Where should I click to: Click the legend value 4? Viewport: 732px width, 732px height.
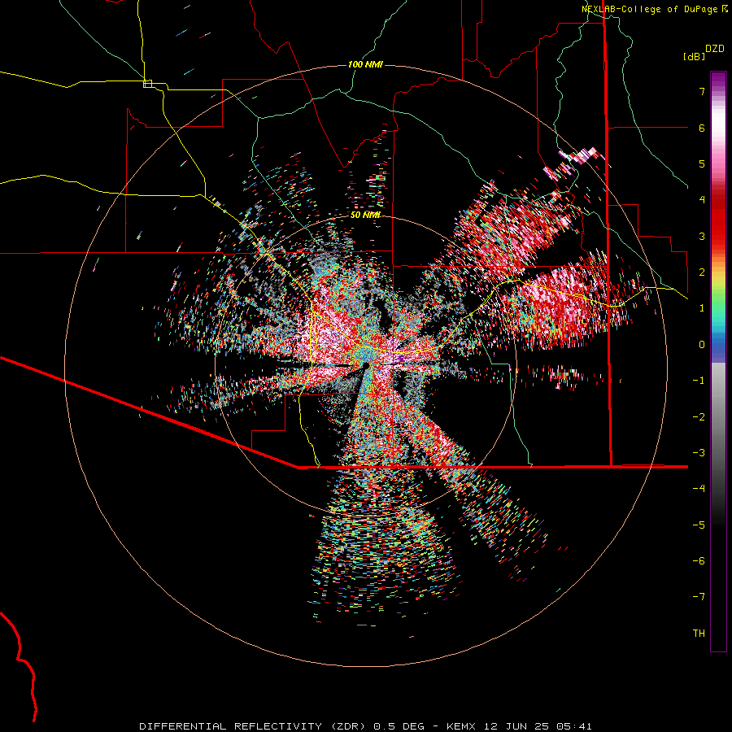coord(702,200)
